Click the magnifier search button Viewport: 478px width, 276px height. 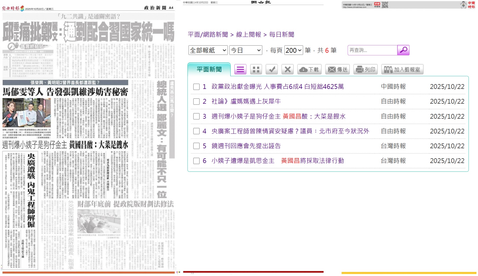(403, 50)
